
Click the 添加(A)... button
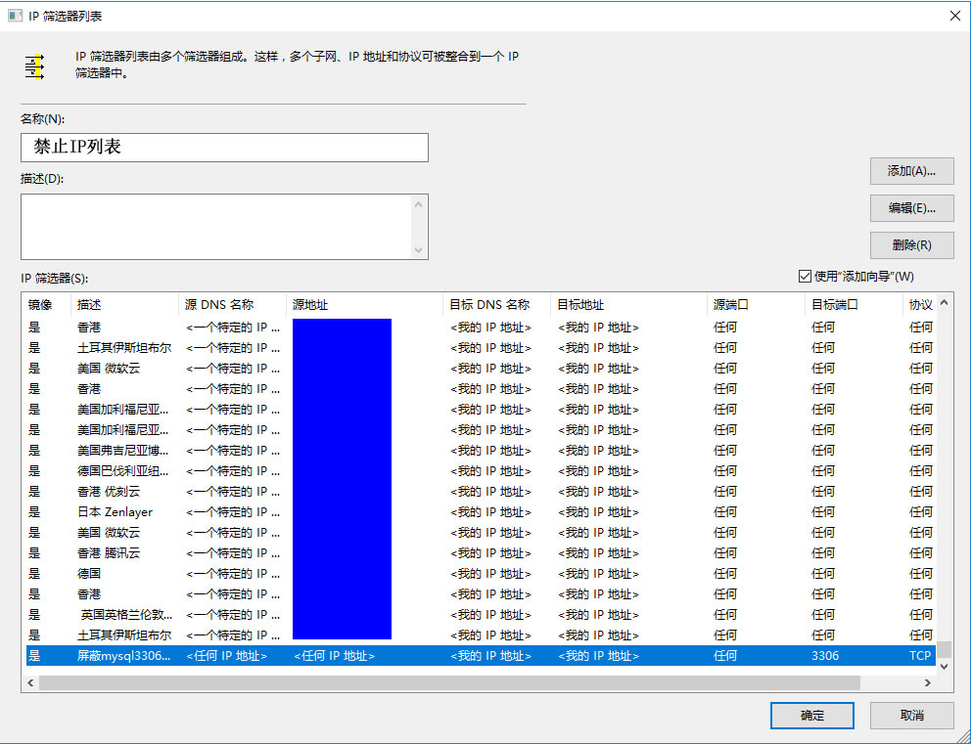911,171
